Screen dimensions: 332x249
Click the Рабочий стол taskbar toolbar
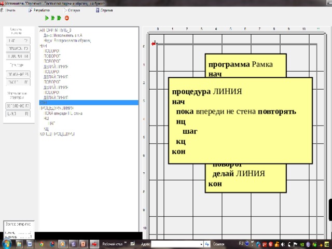(113, 244)
